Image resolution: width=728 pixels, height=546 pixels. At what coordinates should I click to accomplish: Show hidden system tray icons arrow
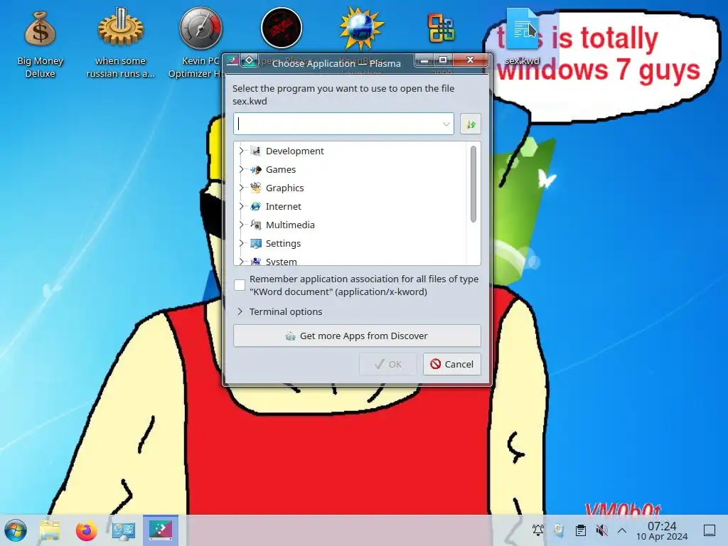[622, 530]
